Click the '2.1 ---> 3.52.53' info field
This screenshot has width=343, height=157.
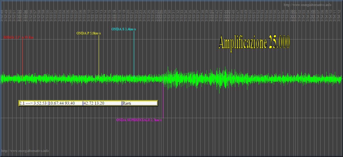(33, 103)
